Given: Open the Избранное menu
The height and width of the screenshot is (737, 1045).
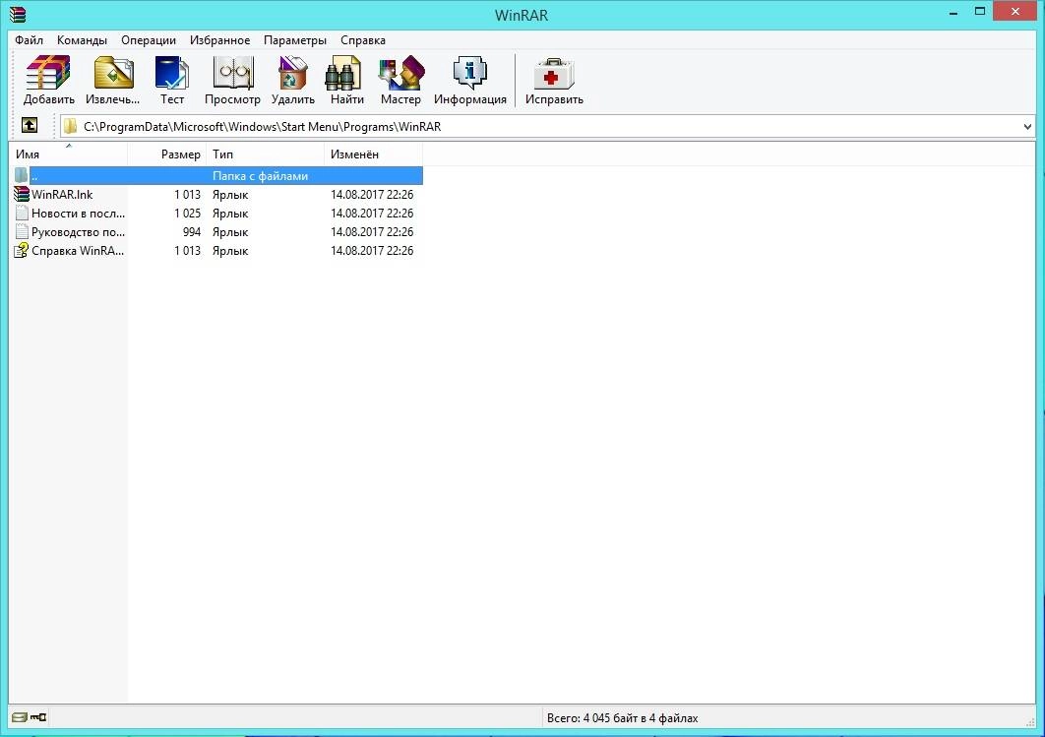Looking at the screenshot, I should tap(220, 40).
